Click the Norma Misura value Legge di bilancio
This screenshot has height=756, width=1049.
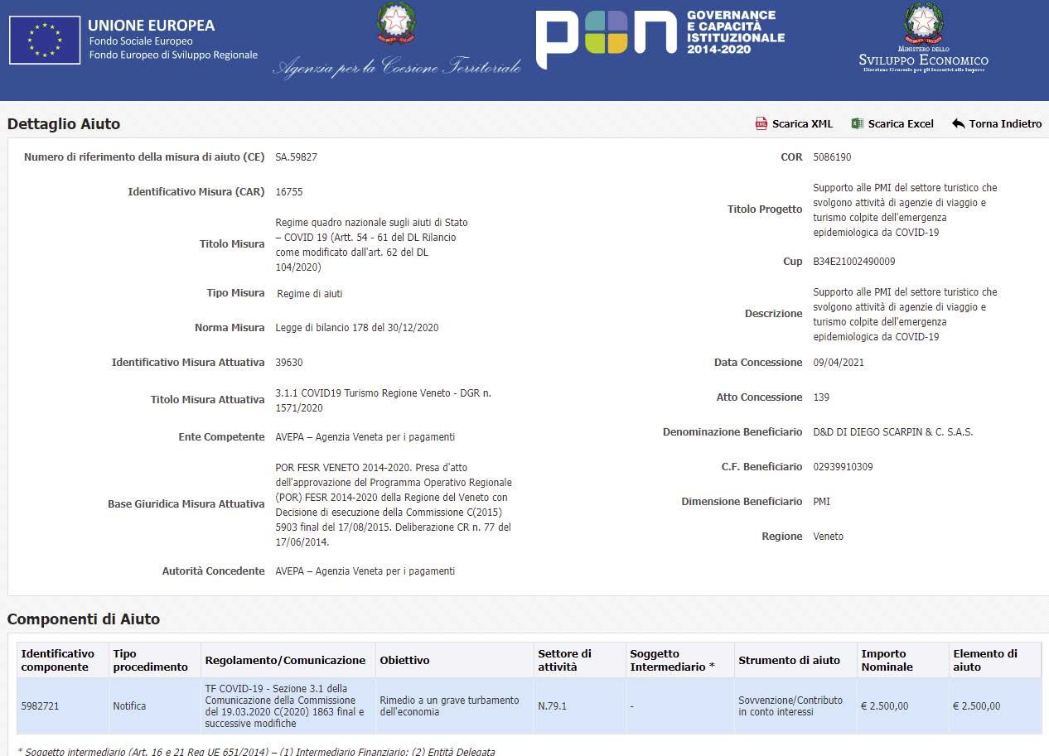[357, 328]
